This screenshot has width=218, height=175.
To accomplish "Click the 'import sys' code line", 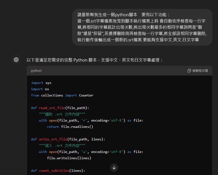I will [41, 83].
